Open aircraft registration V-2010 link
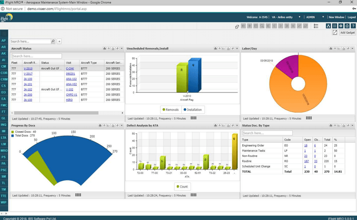 pos(28,69)
